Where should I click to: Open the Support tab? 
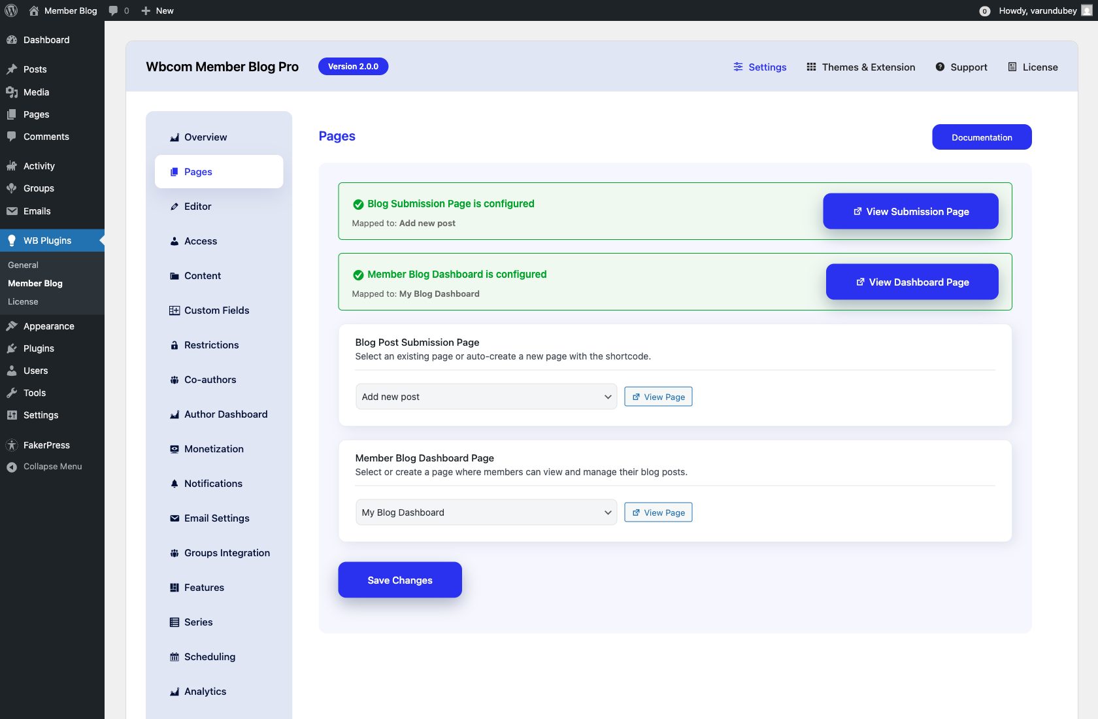click(961, 67)
